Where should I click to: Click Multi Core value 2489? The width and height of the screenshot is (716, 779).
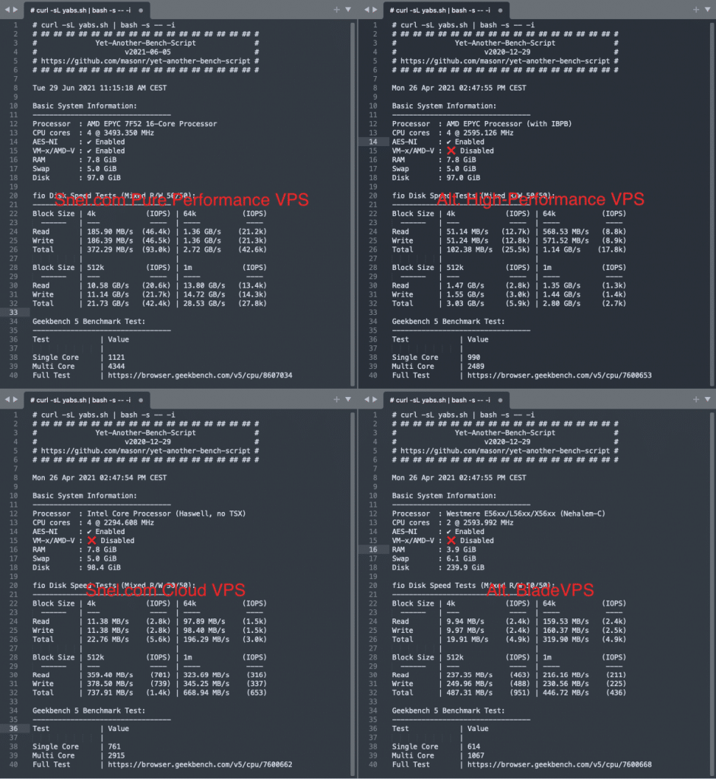pyautogui.click(x=476, y=366)
